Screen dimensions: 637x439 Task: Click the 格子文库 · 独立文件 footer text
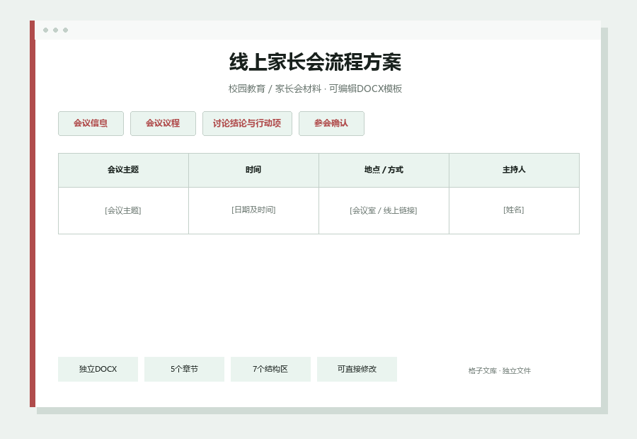click(x=499, y=371)
